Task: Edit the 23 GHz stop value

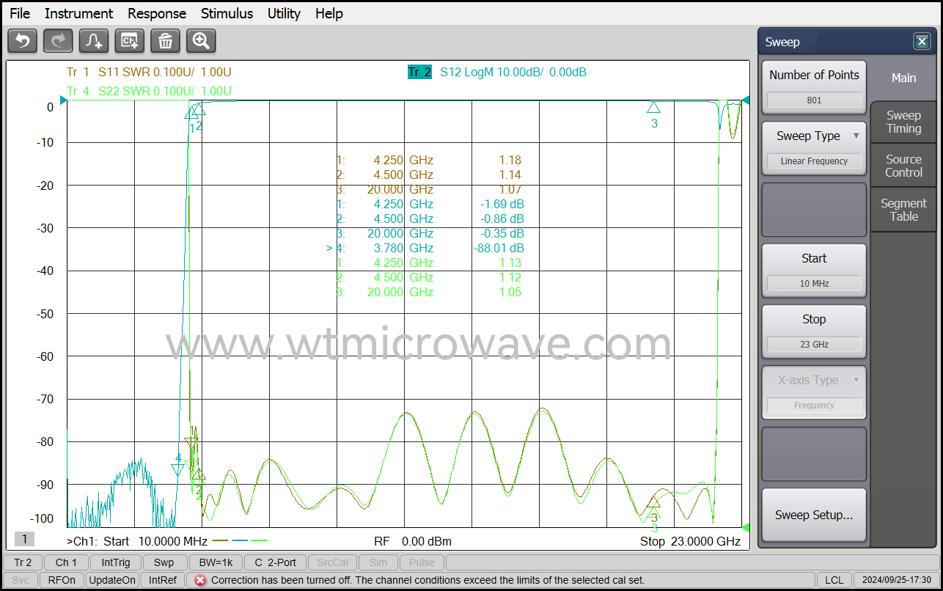Action: 814,345
